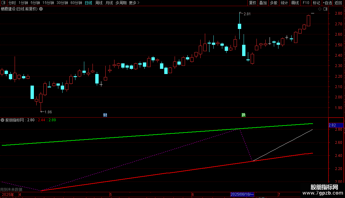Select the 日线 daily chart tab

89,3
